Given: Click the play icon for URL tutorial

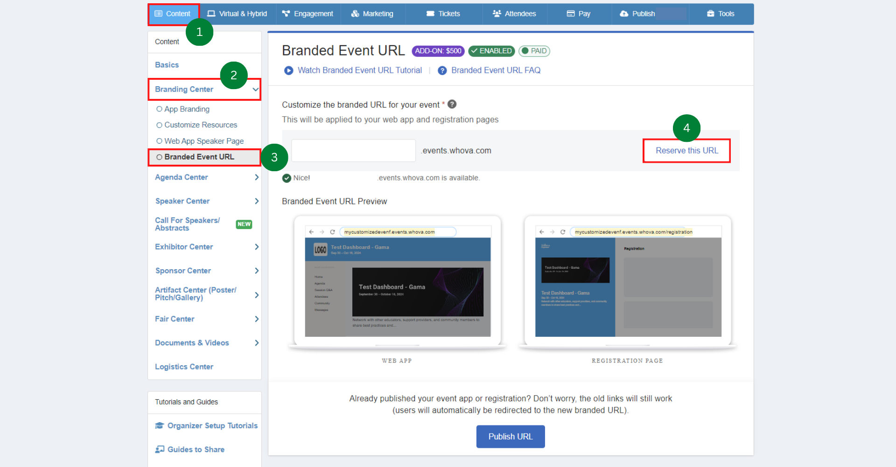Looking at the screenshot, I should tap(289, 70).
